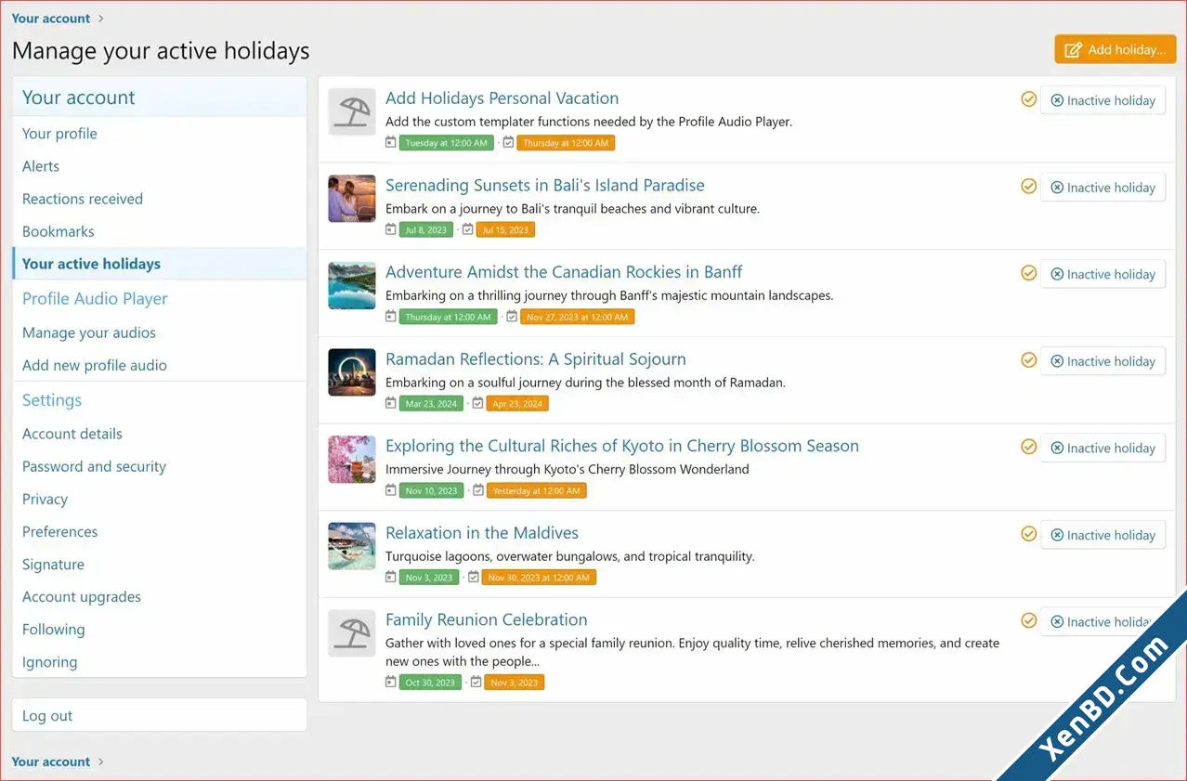Open Password and security settings
Viewport: 1187px width, 781px height.
click(x=94, y=466)
